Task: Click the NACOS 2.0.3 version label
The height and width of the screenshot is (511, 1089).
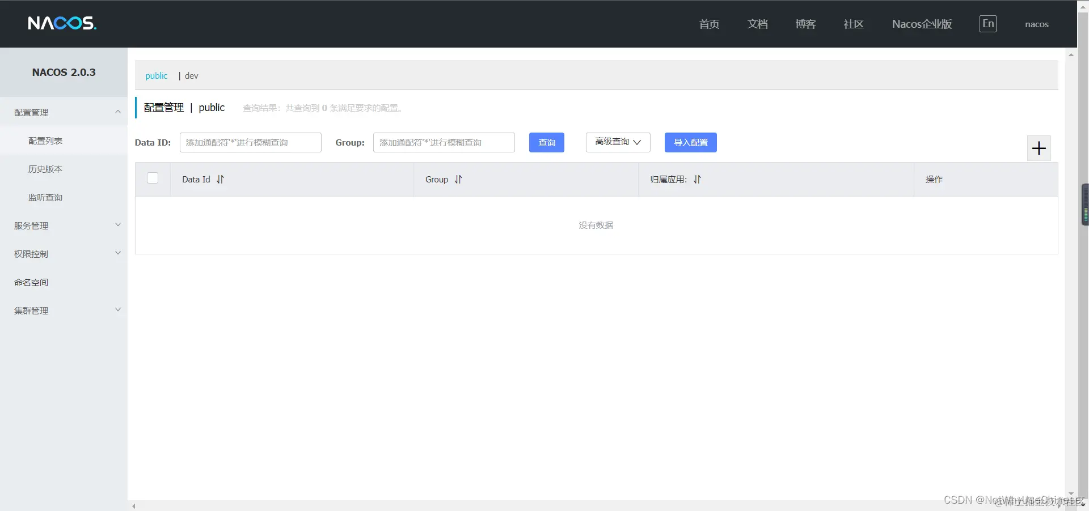Action: pos(64,72)
